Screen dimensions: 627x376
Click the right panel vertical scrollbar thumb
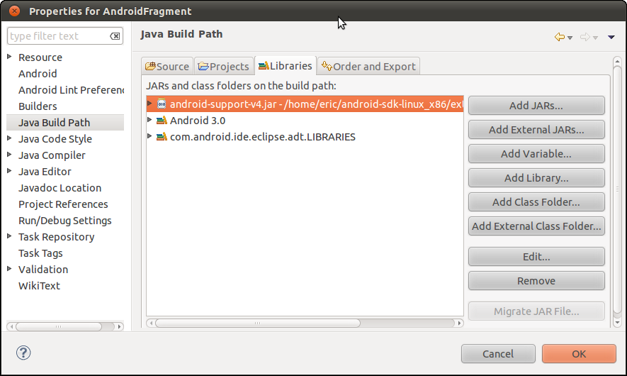tap(617, 189)
